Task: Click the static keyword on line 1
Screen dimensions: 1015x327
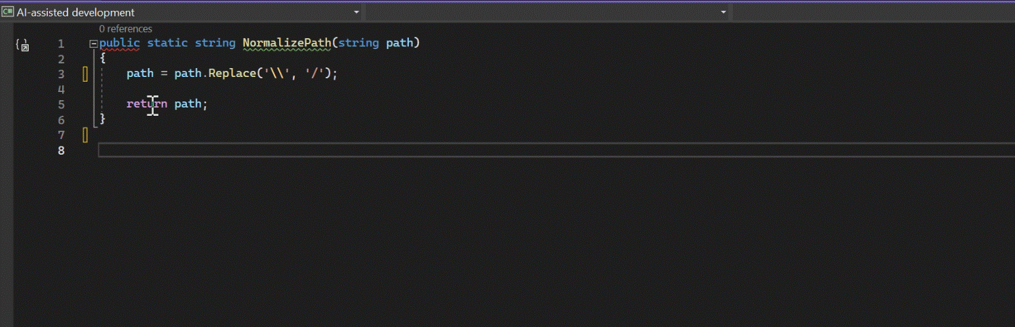Action: (x=167, y=43)
